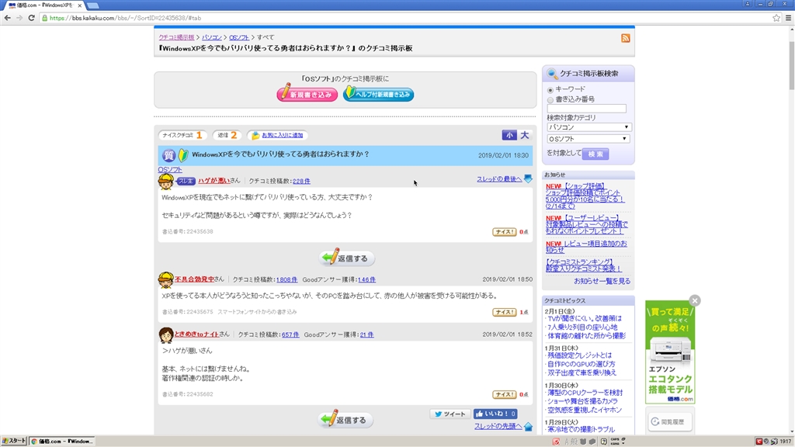Open お知らせ一覧を見る link
The height and width of the screenshot is (447, 795).
click(x=602, y=281)
